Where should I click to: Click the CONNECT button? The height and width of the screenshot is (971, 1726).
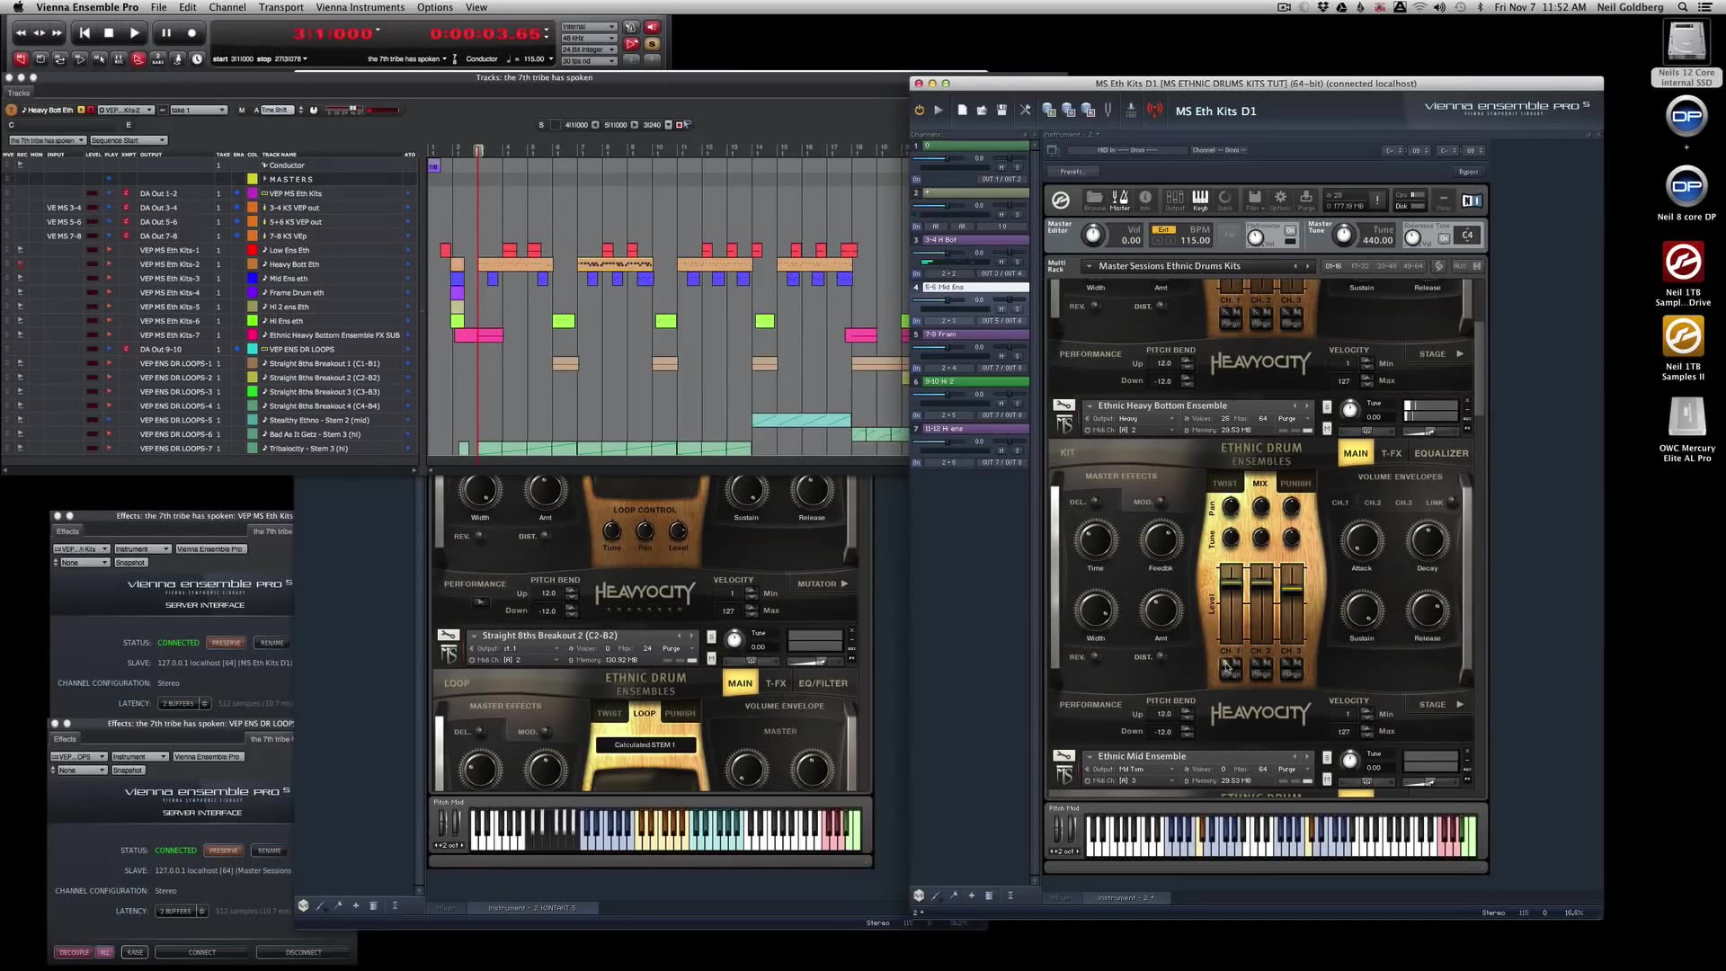201,952
